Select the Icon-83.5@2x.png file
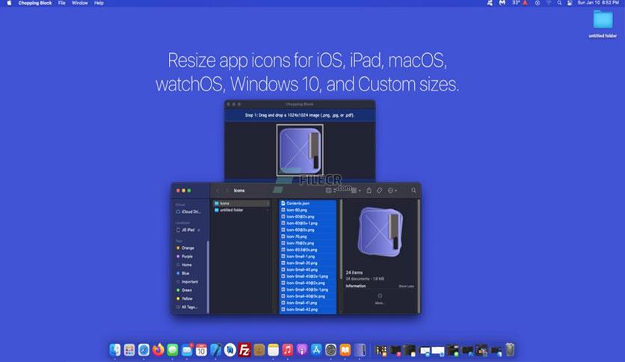 click(308, 250)
